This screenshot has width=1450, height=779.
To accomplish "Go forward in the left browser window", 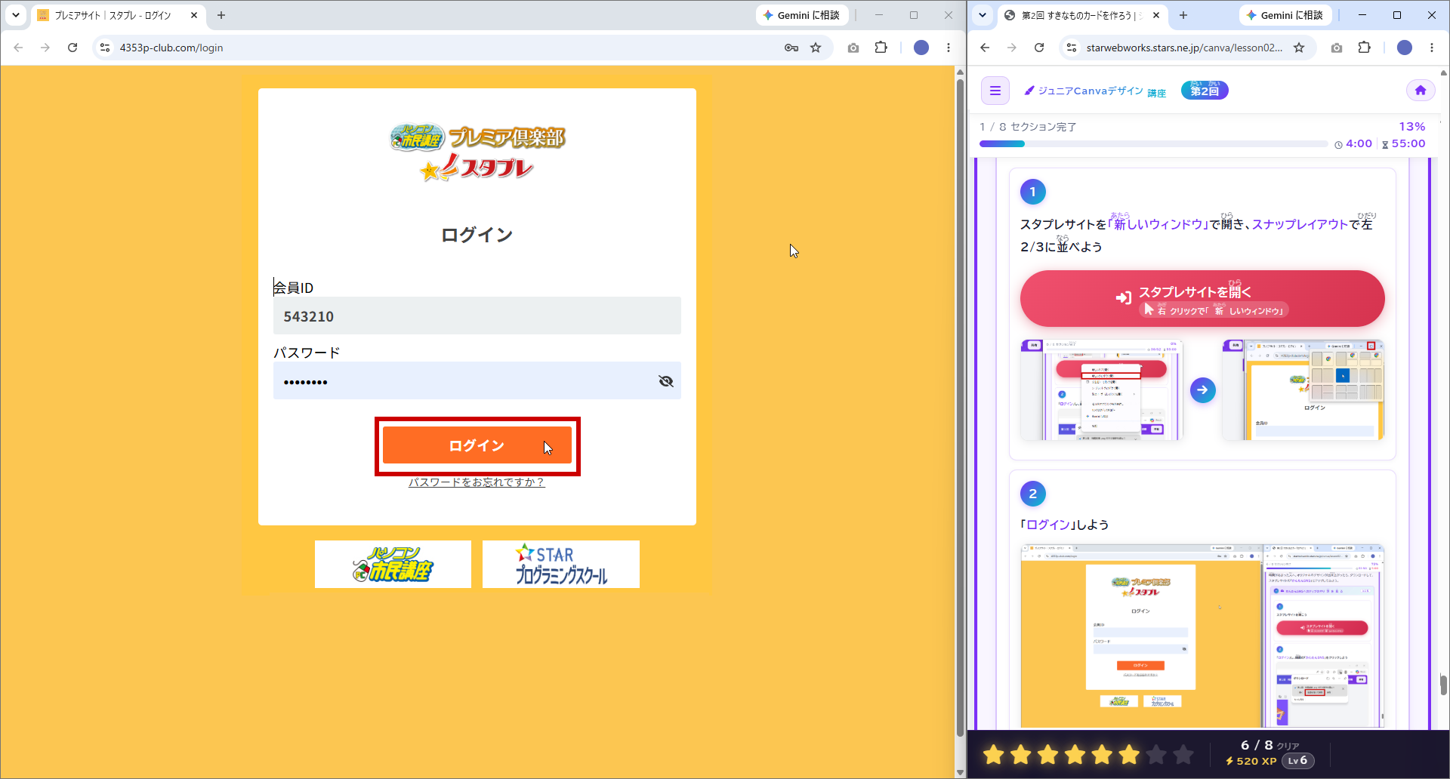I will point(45,48).
